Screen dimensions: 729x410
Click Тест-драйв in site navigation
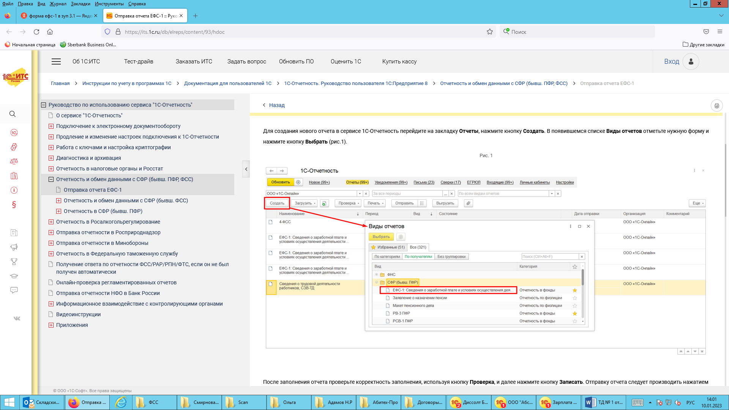pos(139,61)
